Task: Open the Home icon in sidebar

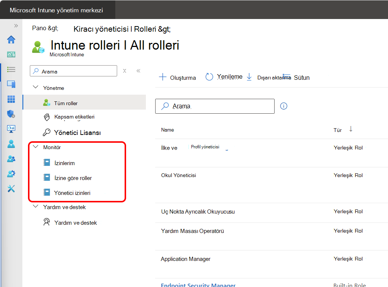Action: click(x=11, y=40)
